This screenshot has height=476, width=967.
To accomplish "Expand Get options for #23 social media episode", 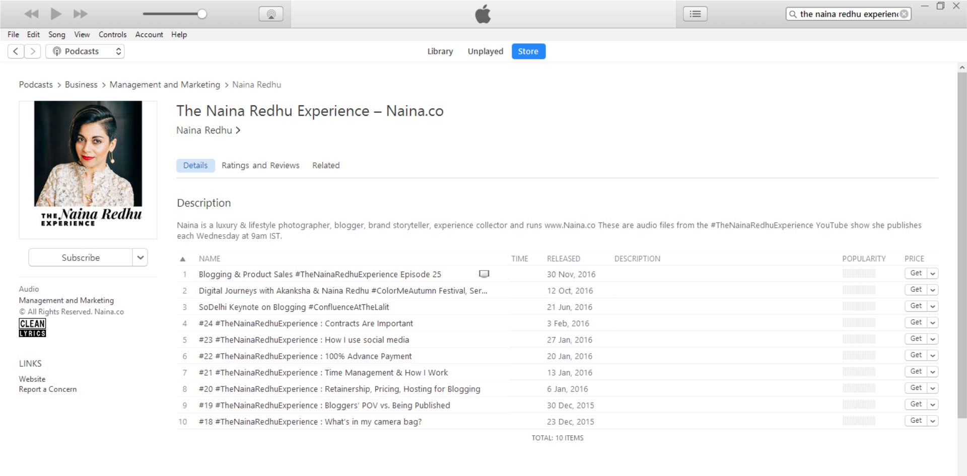I will (933, 339).
